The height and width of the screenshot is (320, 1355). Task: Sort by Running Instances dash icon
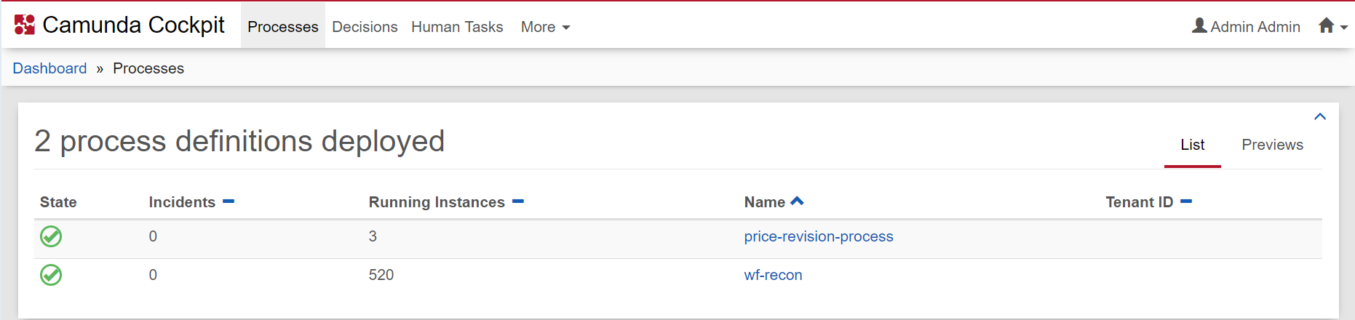click(x=518, y=201)
